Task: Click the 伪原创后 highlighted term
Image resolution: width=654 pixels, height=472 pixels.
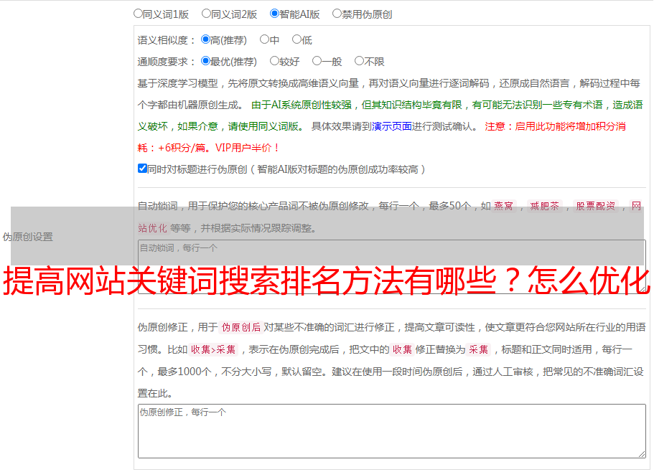Action: click(240, 327)
